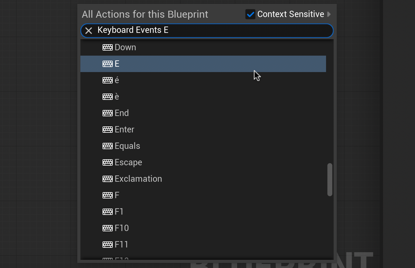The width and height of the screenshot is (415, 268).
Task: Select the F11 key event
Action: point(122,245)
